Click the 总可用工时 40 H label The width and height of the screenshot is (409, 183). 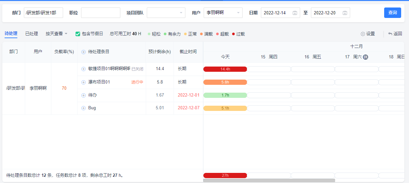click(x=126, y=34)
